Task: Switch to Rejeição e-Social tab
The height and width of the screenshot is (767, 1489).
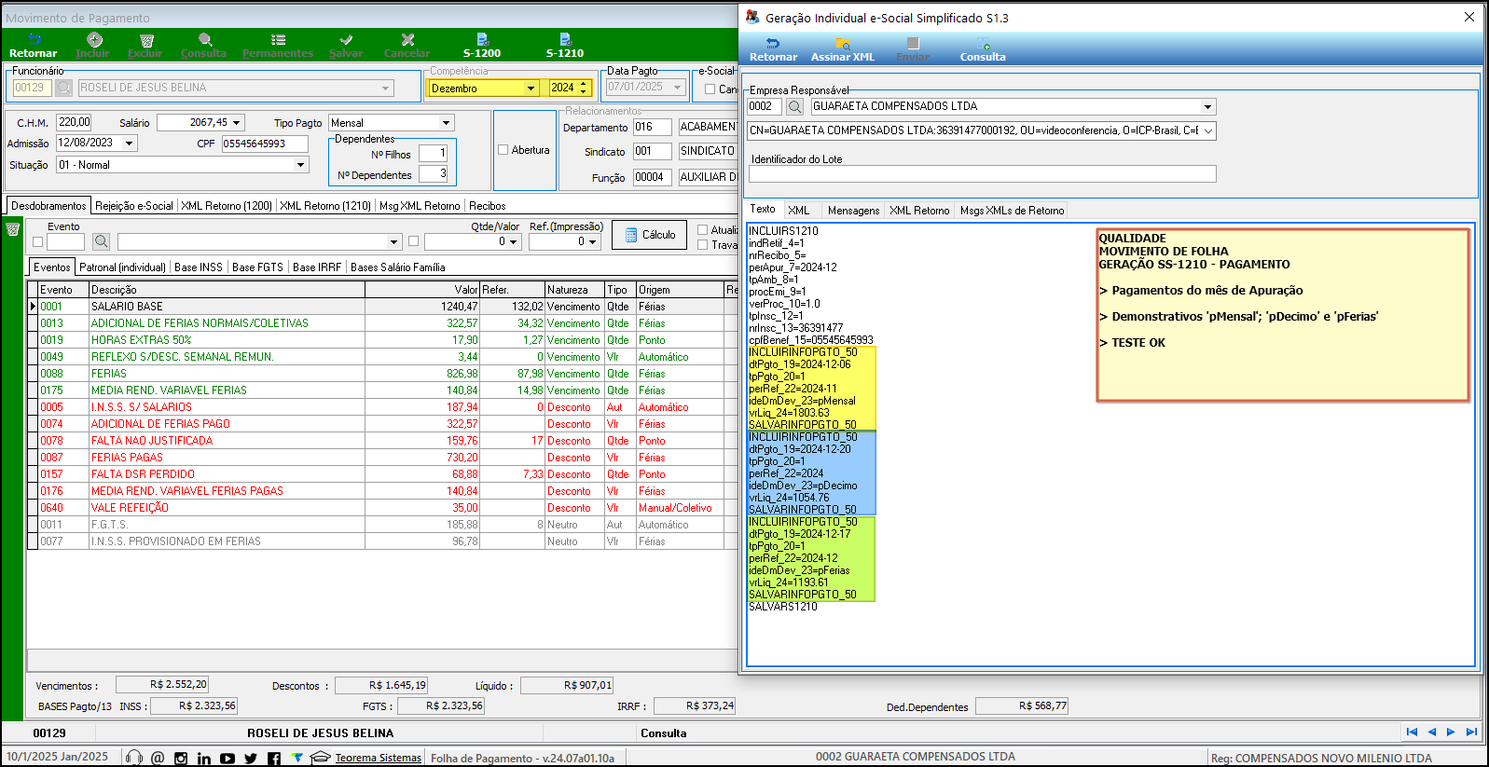Action: coord(134,206)
